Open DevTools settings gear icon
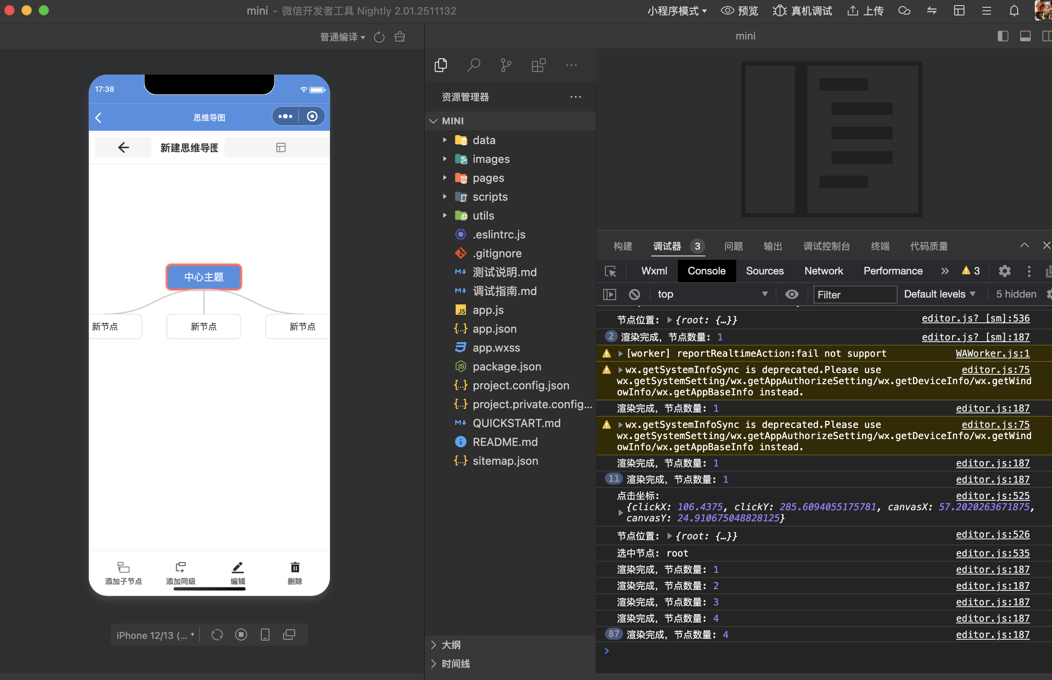Image resolution: width=1052 pixels, height=680 pixels. (x=1004, y=271)
